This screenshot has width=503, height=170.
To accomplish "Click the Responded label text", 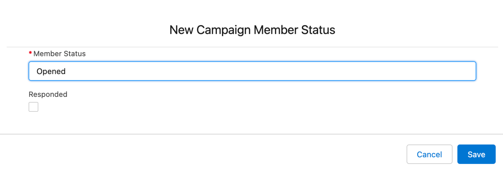I will 48,94.
